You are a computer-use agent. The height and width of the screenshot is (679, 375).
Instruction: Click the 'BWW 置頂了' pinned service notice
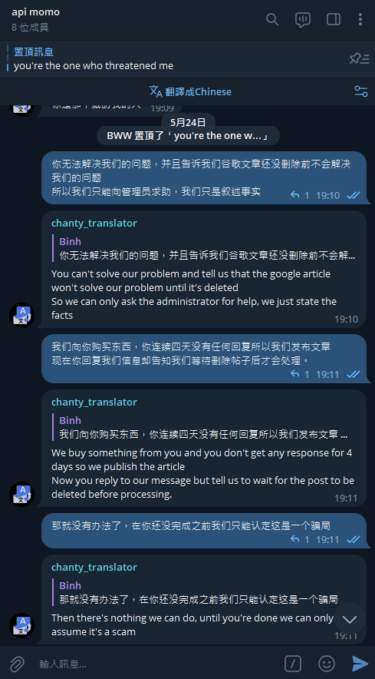[188, 135]
